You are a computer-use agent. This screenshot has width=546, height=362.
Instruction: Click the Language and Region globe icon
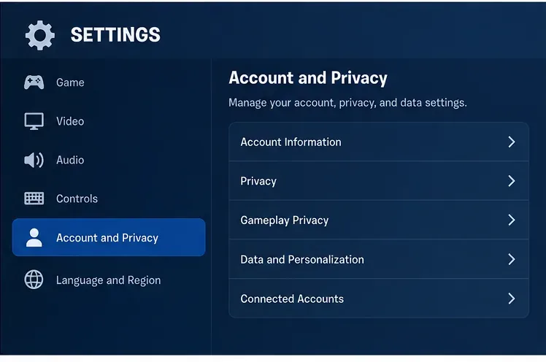pos(34,280)
